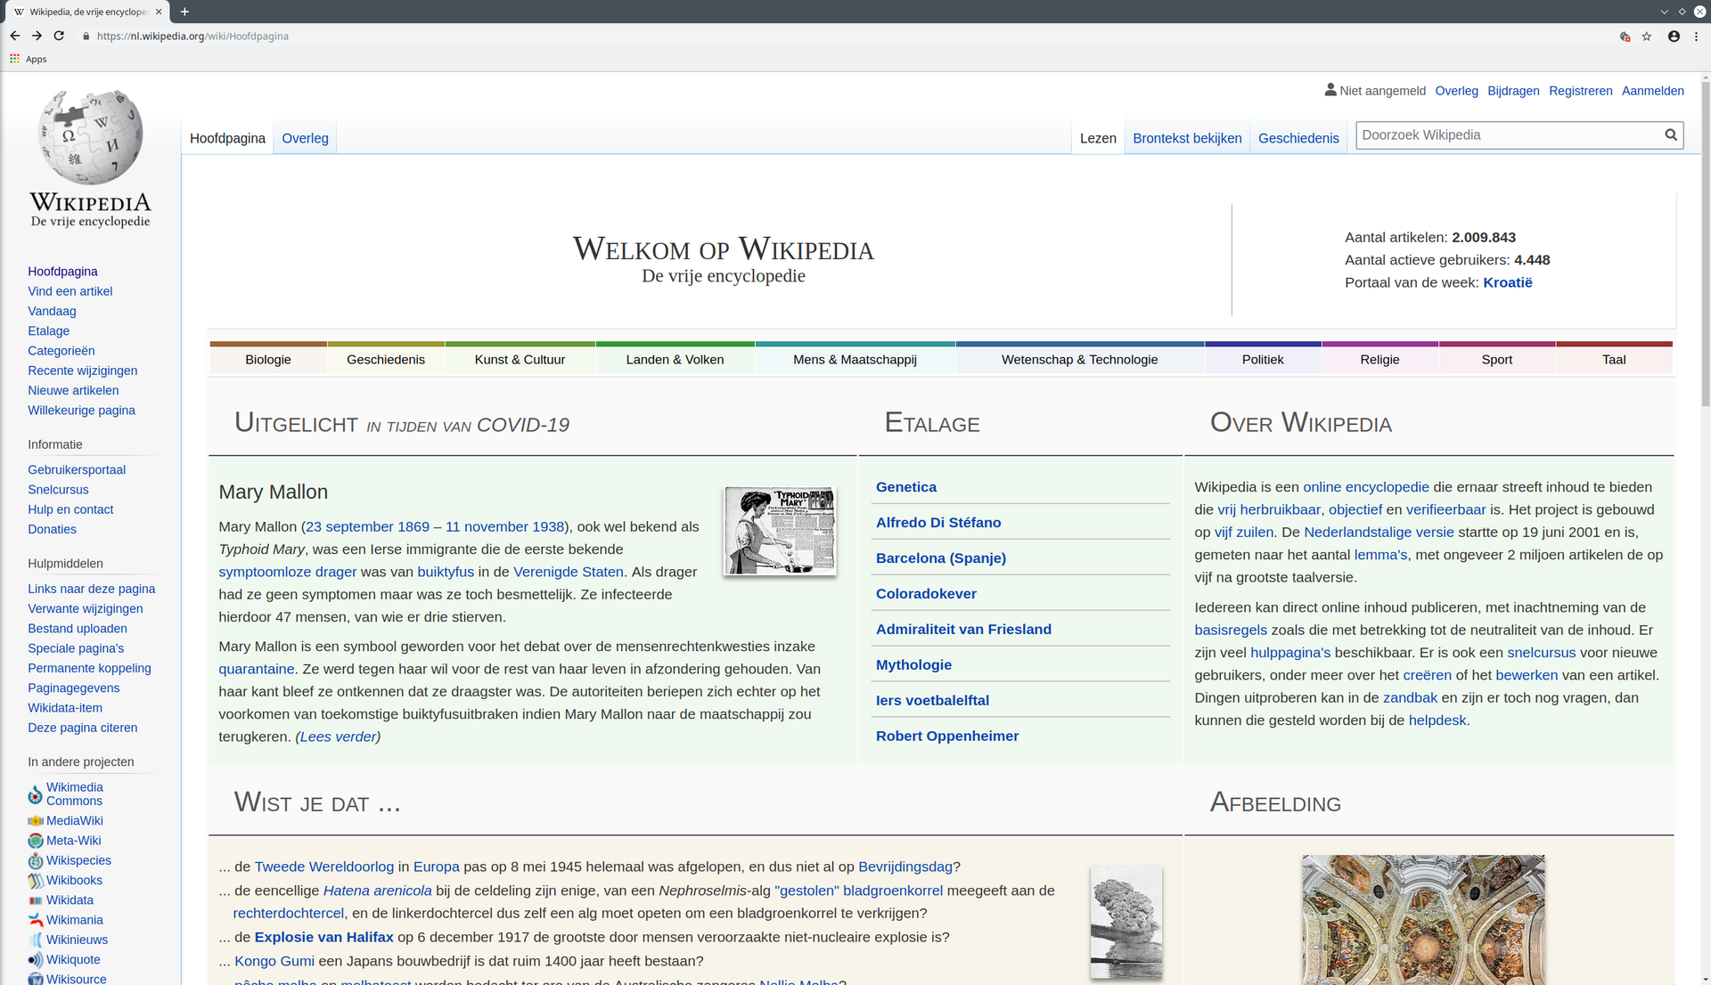Click the Wikiquote icon

(x=36, y=960)
